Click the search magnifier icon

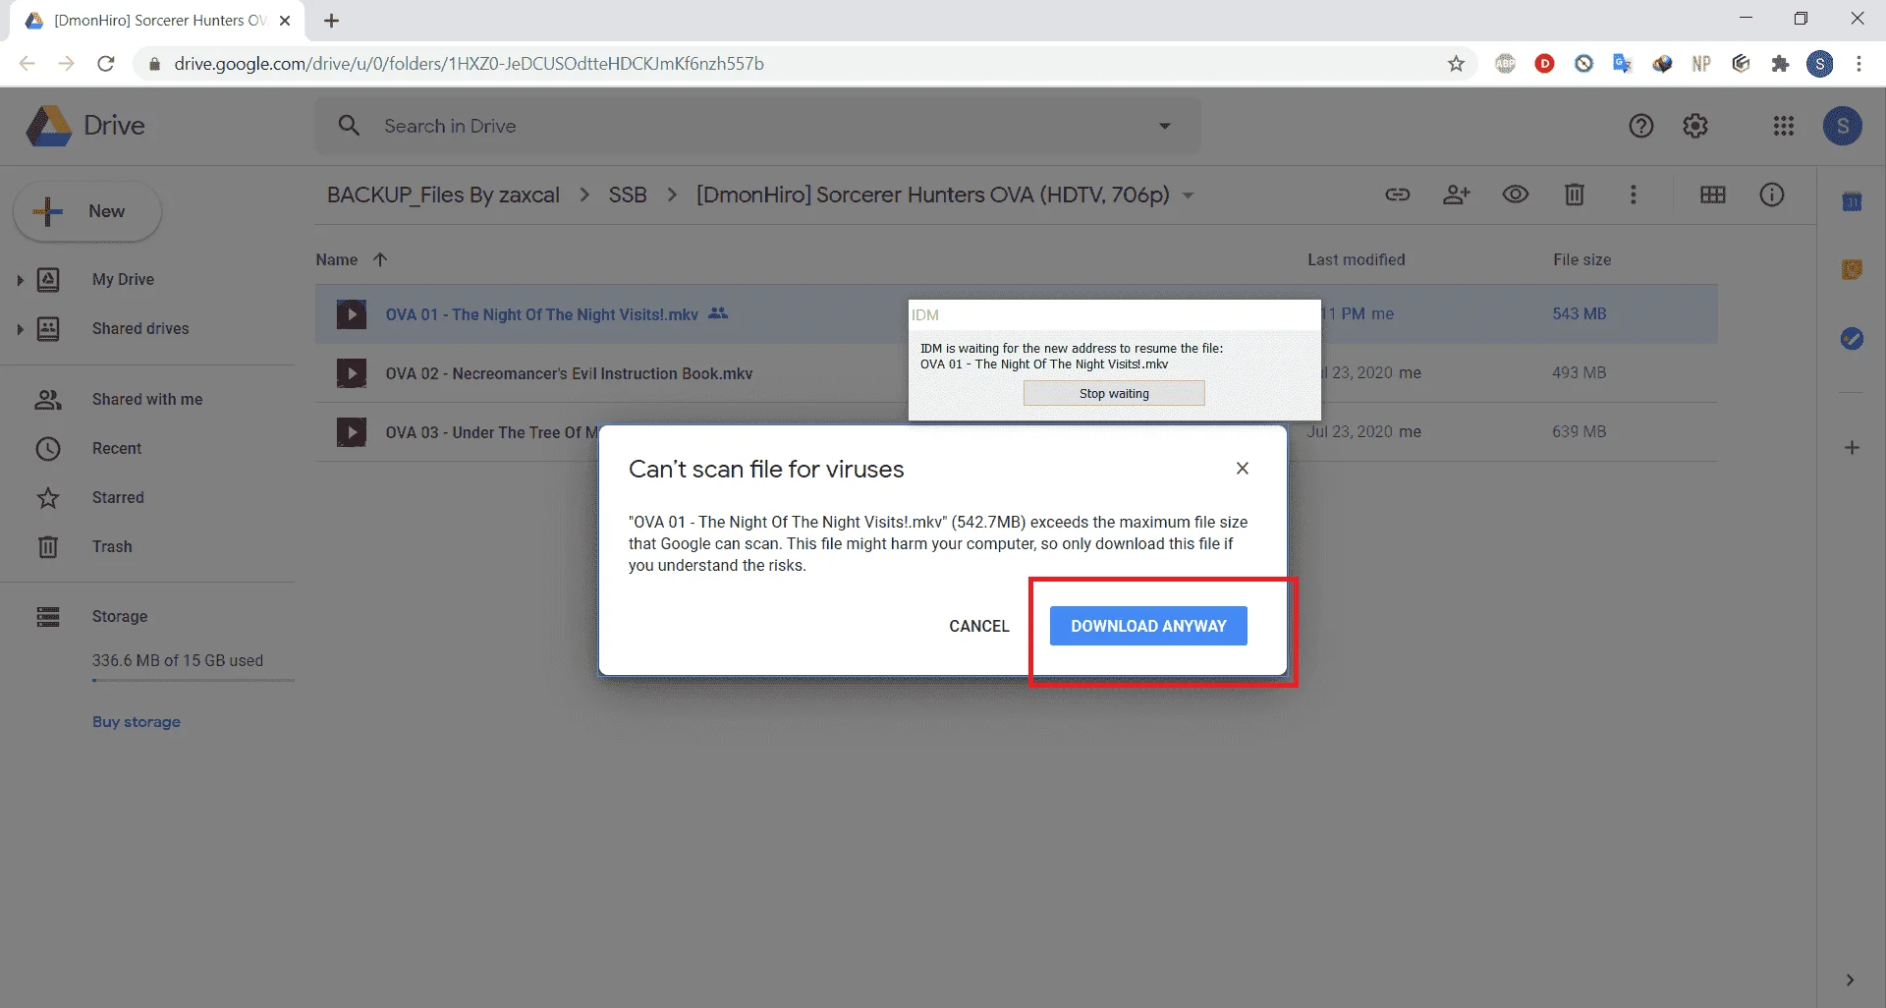[349, 126]
